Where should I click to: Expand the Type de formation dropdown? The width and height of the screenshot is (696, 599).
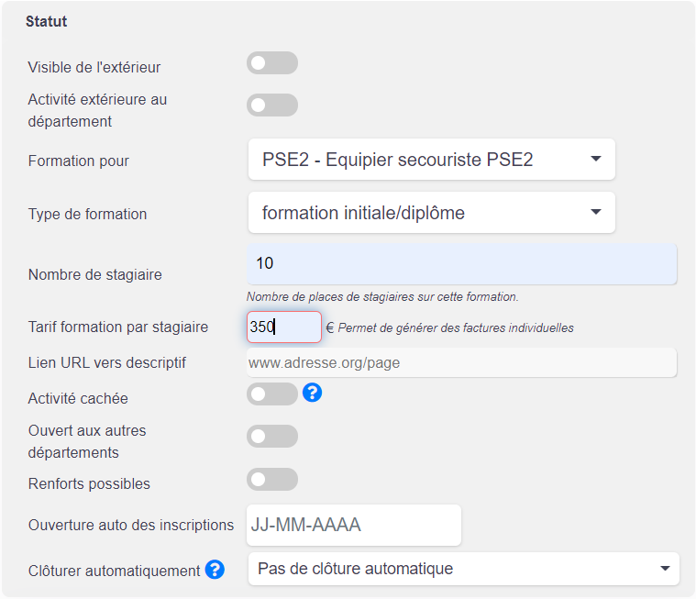point(432,213)
